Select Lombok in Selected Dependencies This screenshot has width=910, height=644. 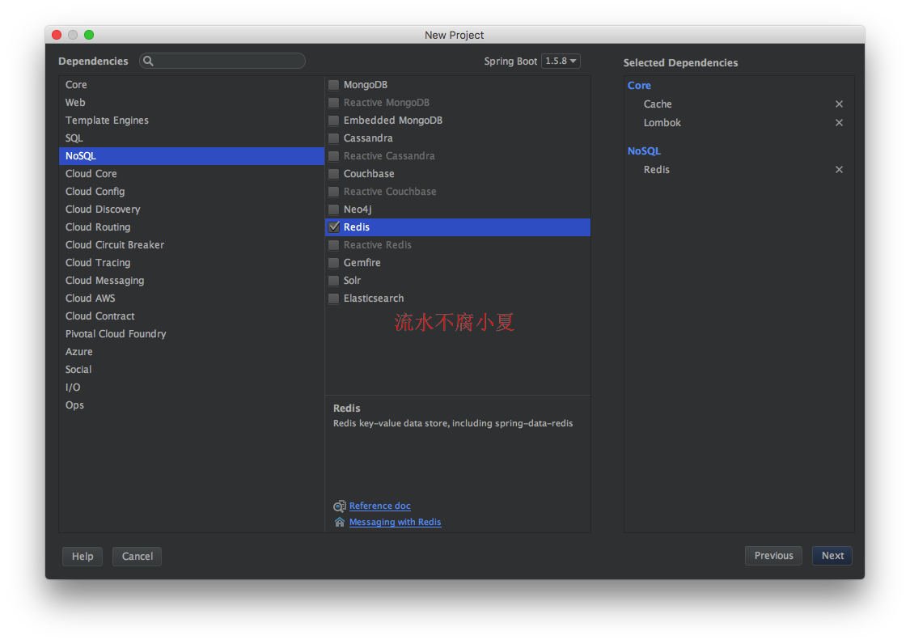[x=662, y=122]
